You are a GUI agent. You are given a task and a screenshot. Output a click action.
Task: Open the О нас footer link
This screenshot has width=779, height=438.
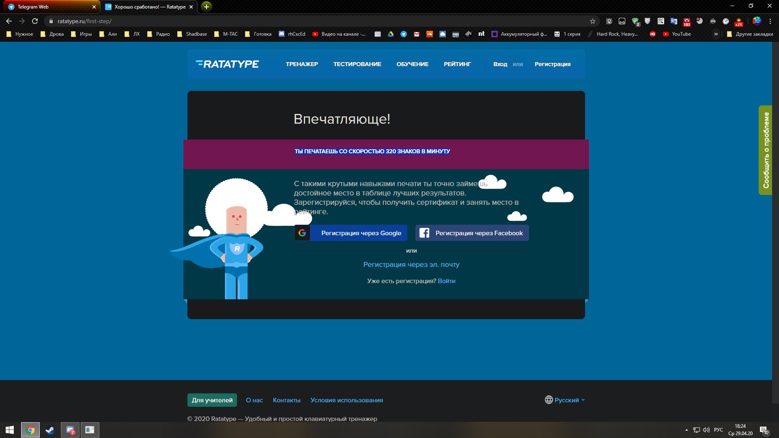click(254, 400)
